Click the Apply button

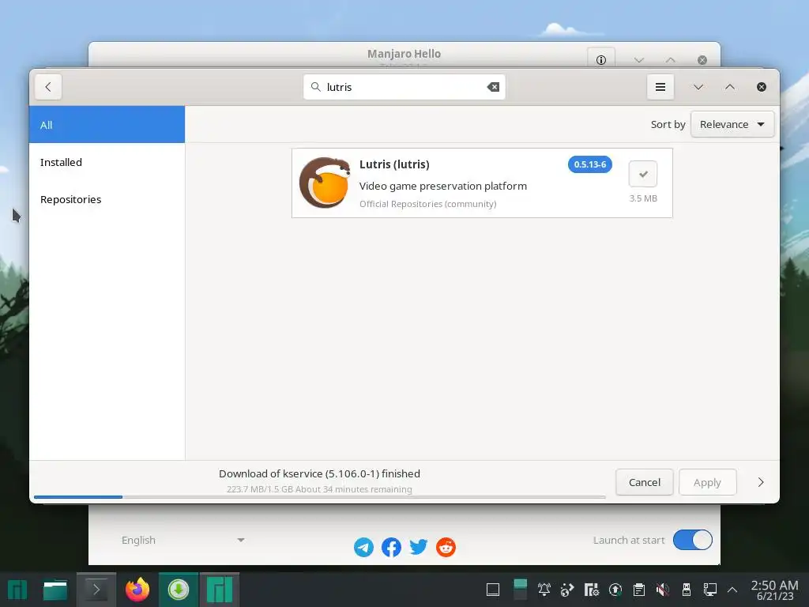[707, 482]
